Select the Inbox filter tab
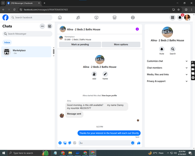Image resolution: width=195 pixels, height=156 pixels. tap(7, 43)
